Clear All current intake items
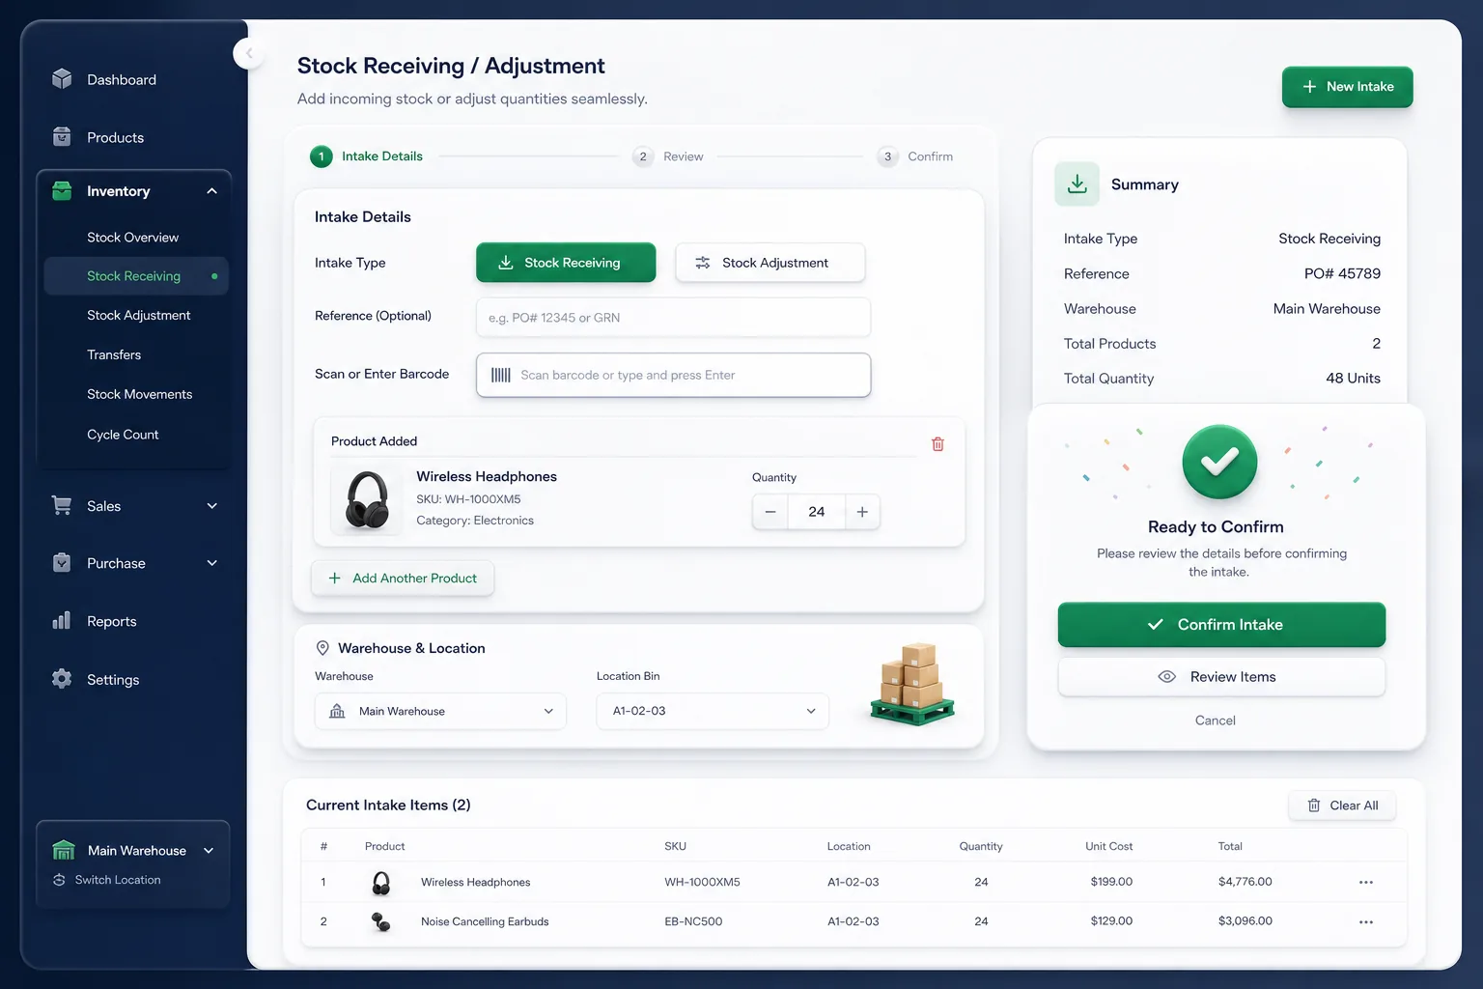The width and height of the screenshot is (1483, 989). coord(1342,805)
